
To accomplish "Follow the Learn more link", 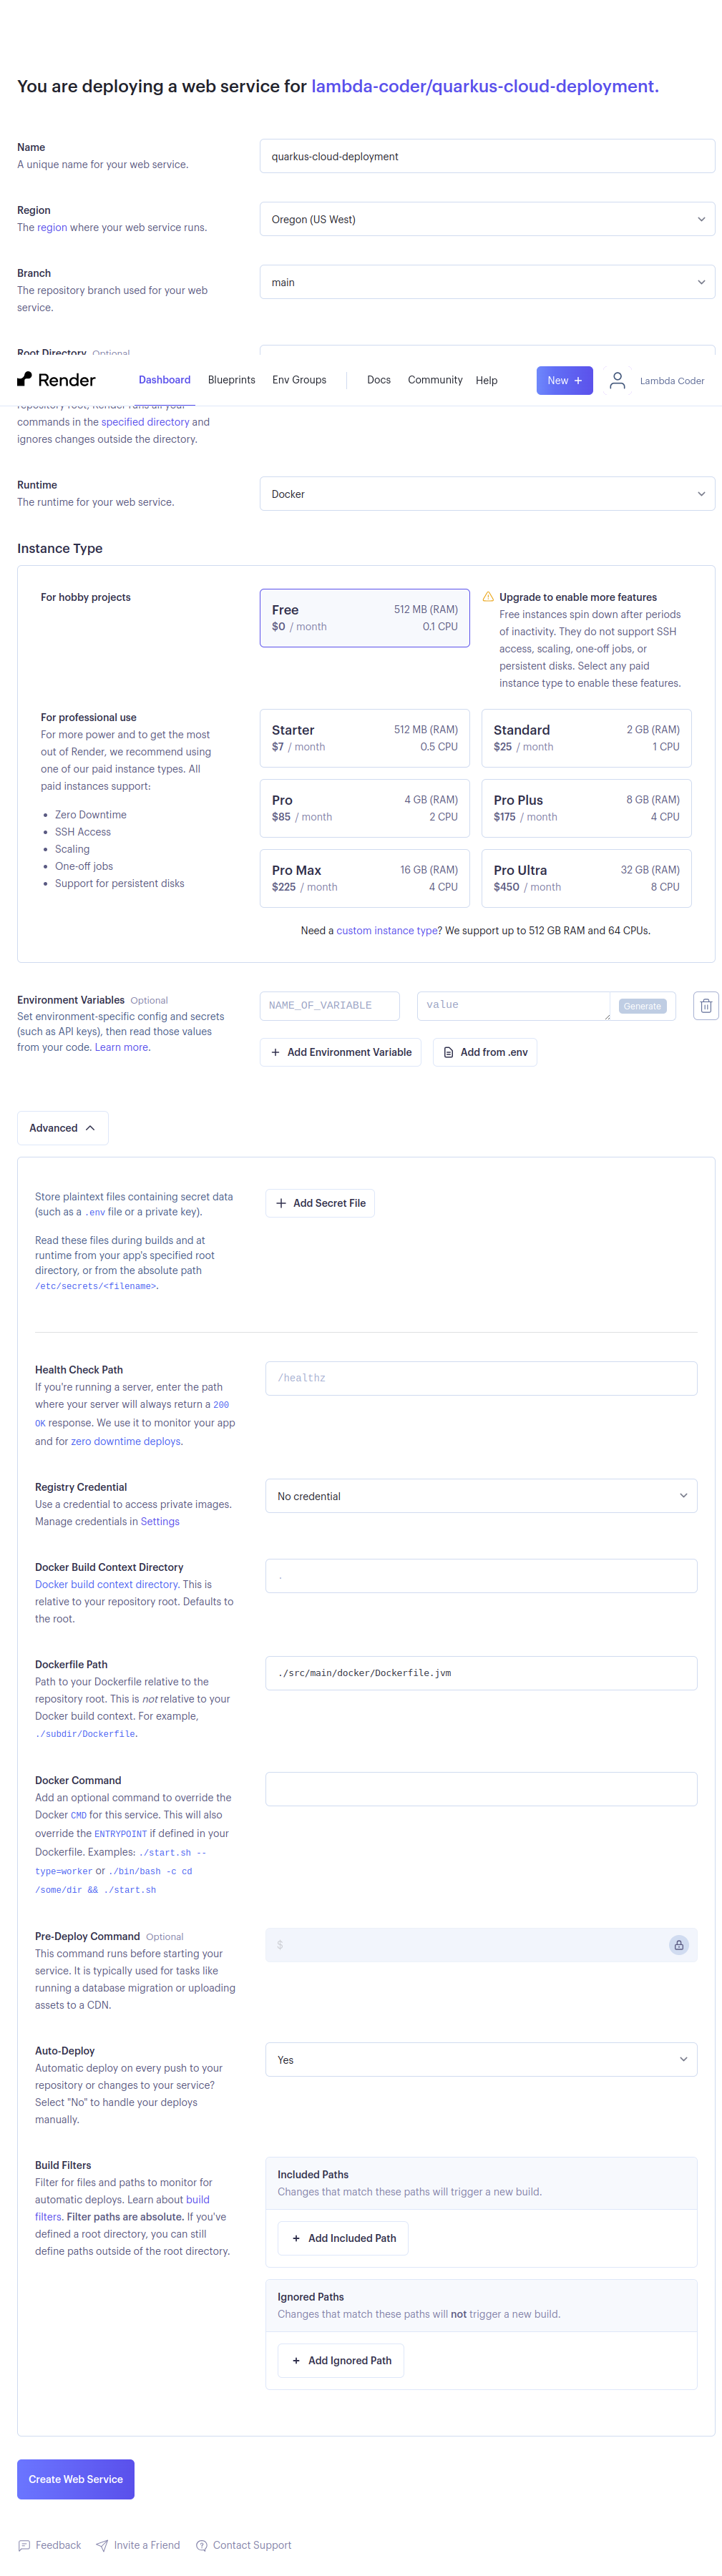I will [x=122, y=1047].
